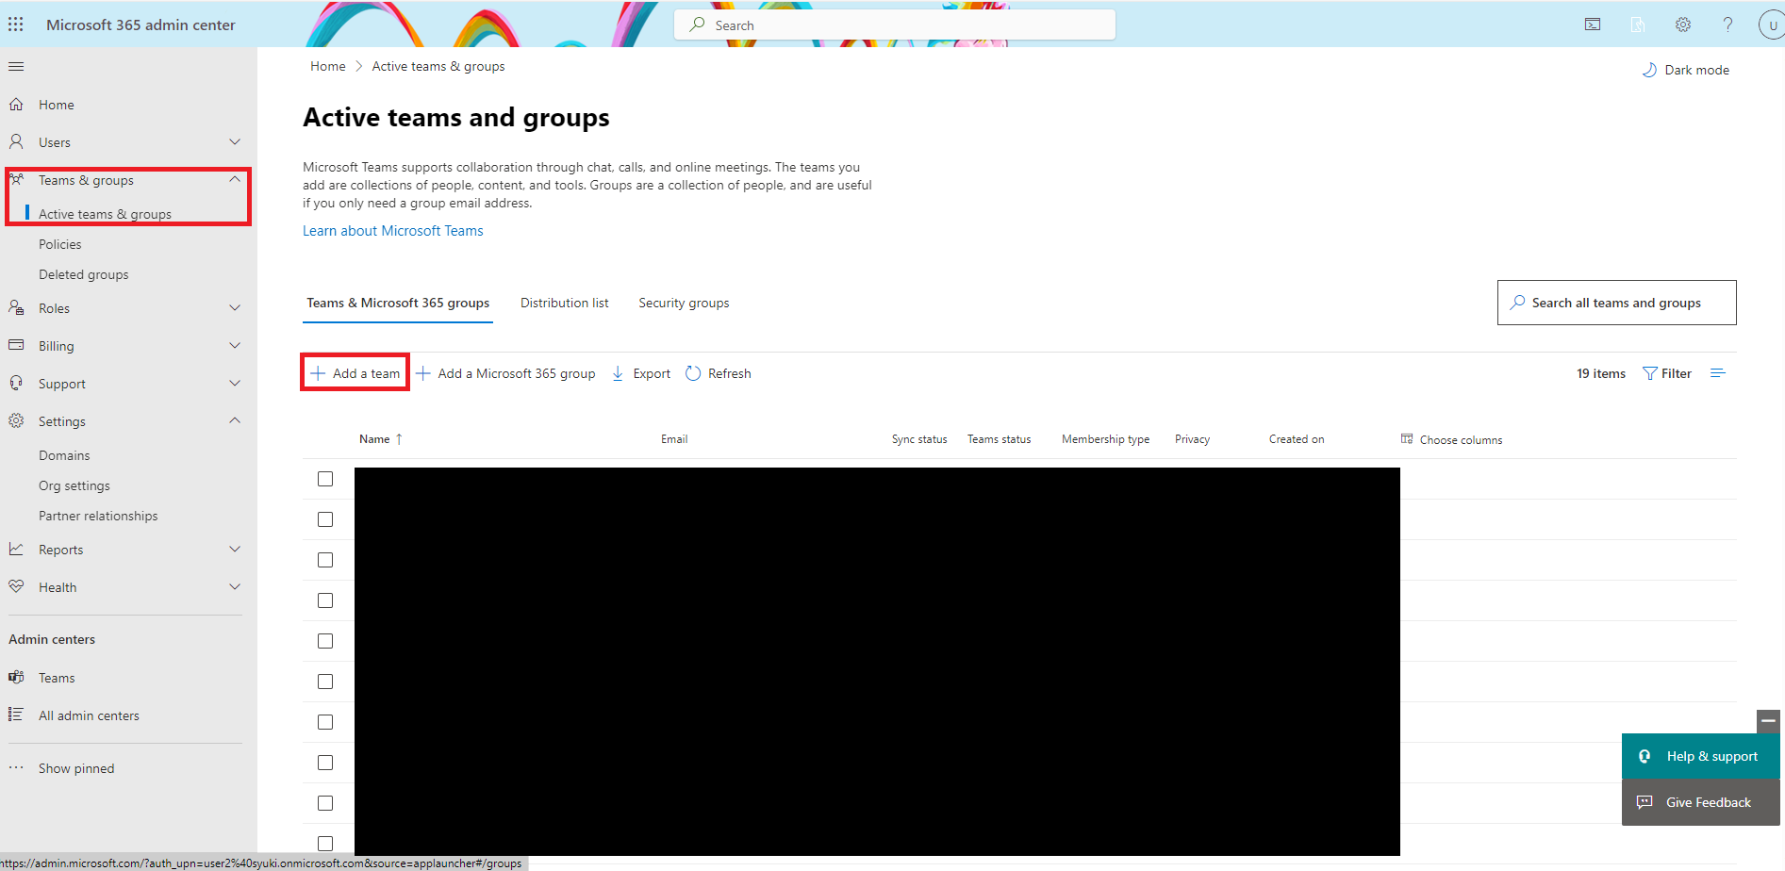Open Cloud Shell icon in top bar

click(x=1593, y=25)
